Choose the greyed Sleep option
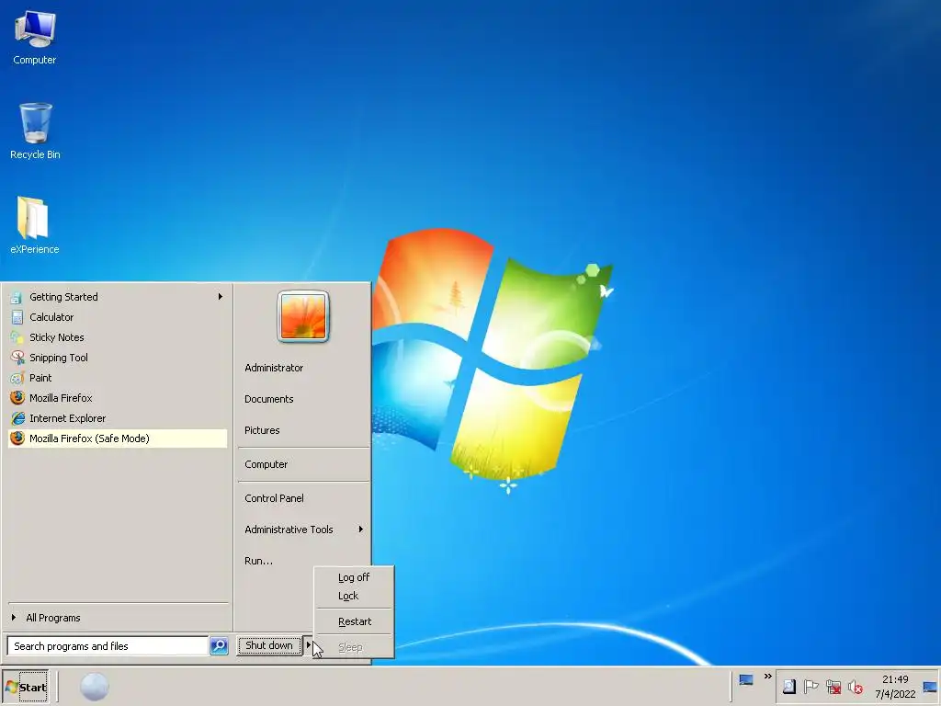941x706 pixels. [x=354, y=648]
